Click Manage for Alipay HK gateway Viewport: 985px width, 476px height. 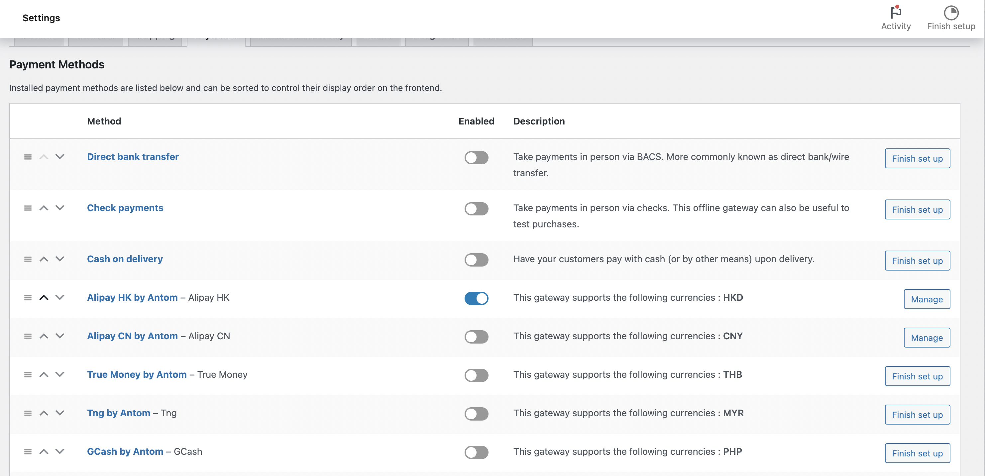927,299
